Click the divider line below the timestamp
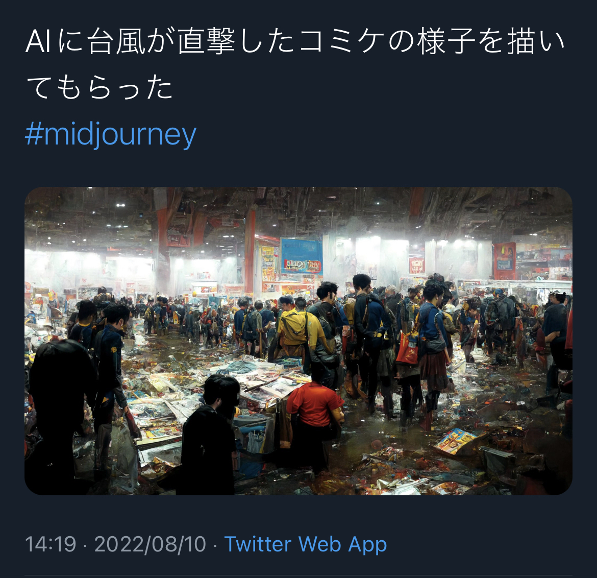 click(298, 575)
